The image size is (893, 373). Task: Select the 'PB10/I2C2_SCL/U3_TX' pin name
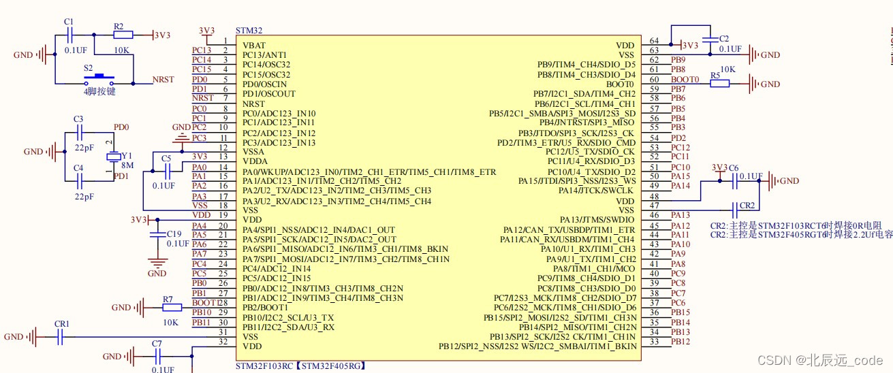tap(288, 317)
